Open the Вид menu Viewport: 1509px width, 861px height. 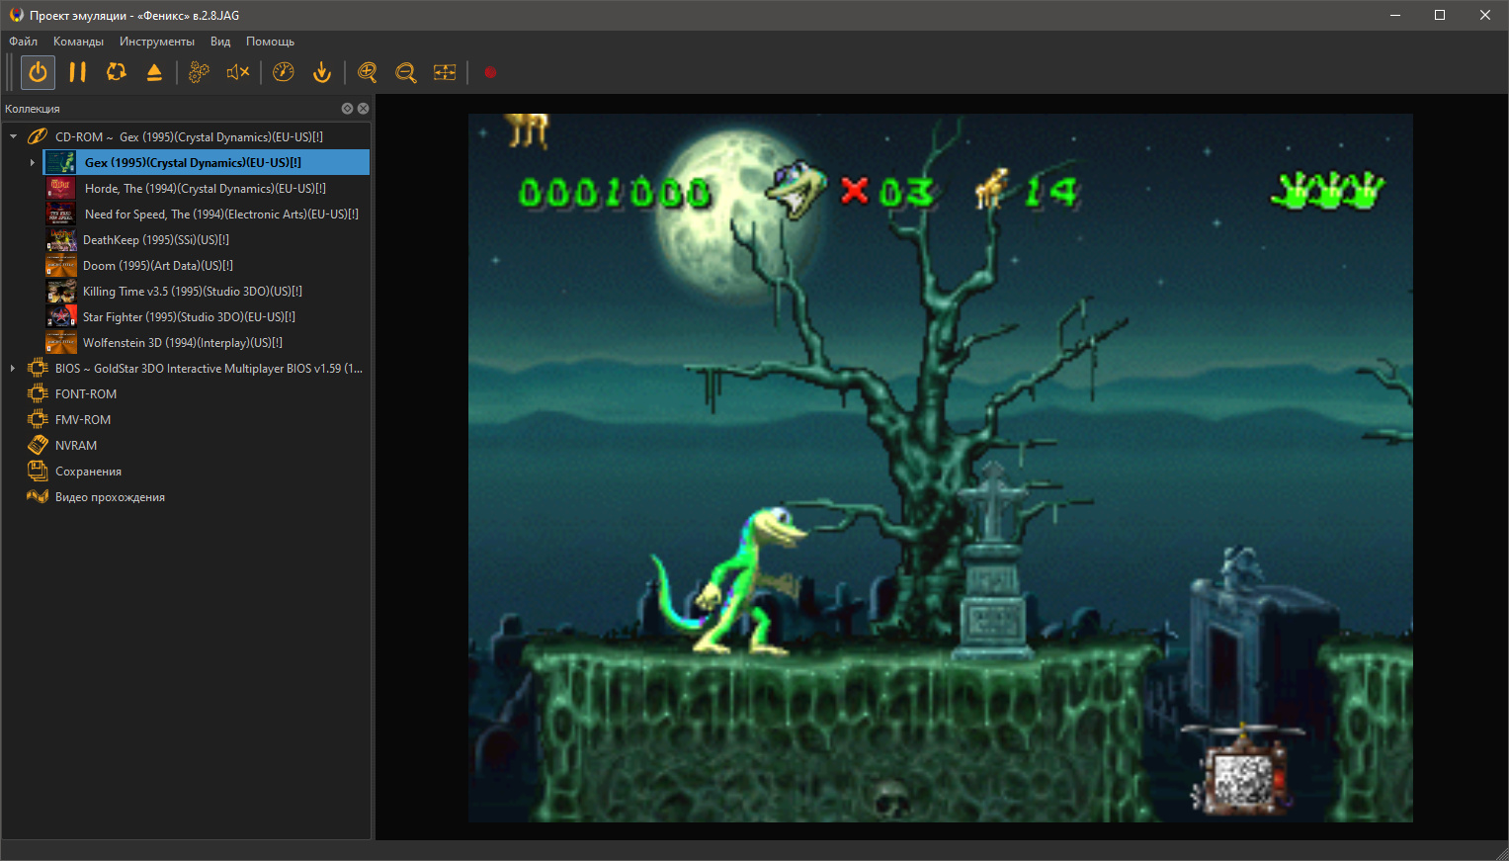point(220,42)
